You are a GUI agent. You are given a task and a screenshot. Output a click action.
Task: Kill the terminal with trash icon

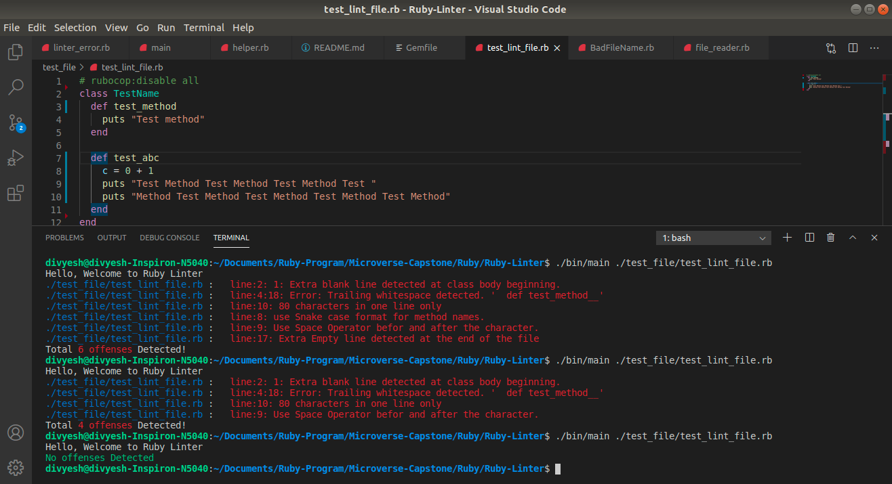pos(831,238)
